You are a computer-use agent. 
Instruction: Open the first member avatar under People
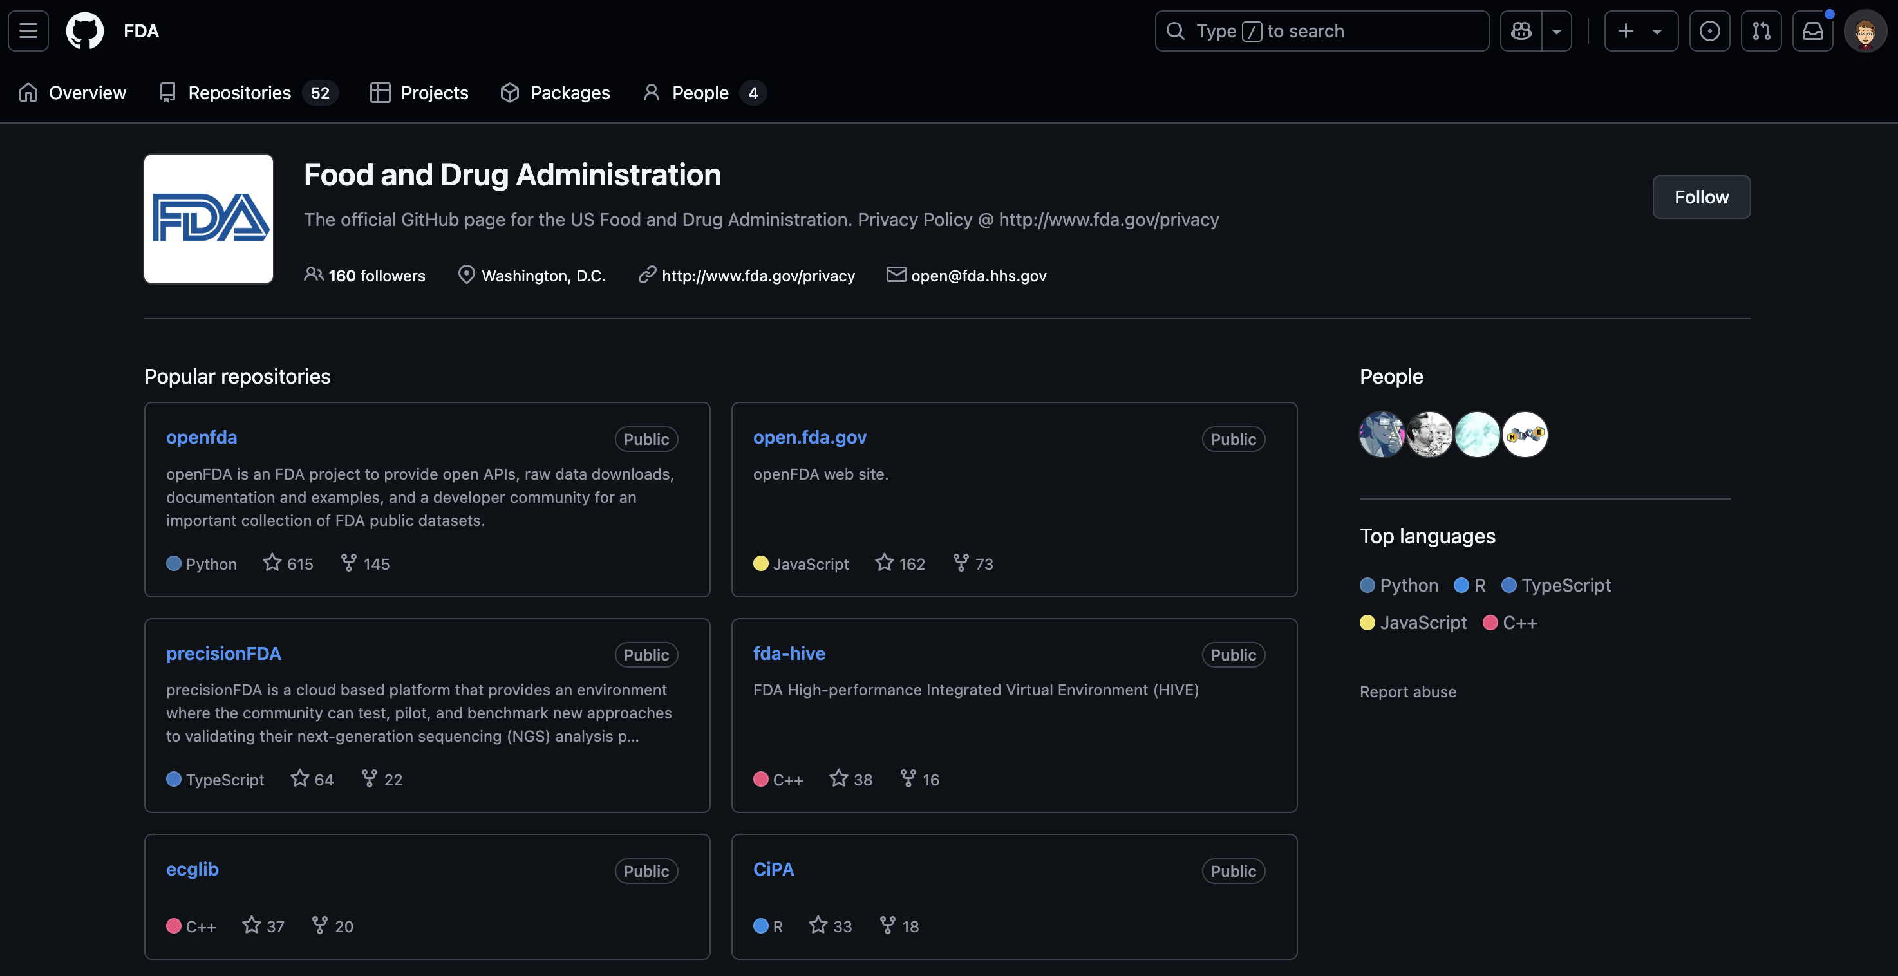tap(1382, 435)
